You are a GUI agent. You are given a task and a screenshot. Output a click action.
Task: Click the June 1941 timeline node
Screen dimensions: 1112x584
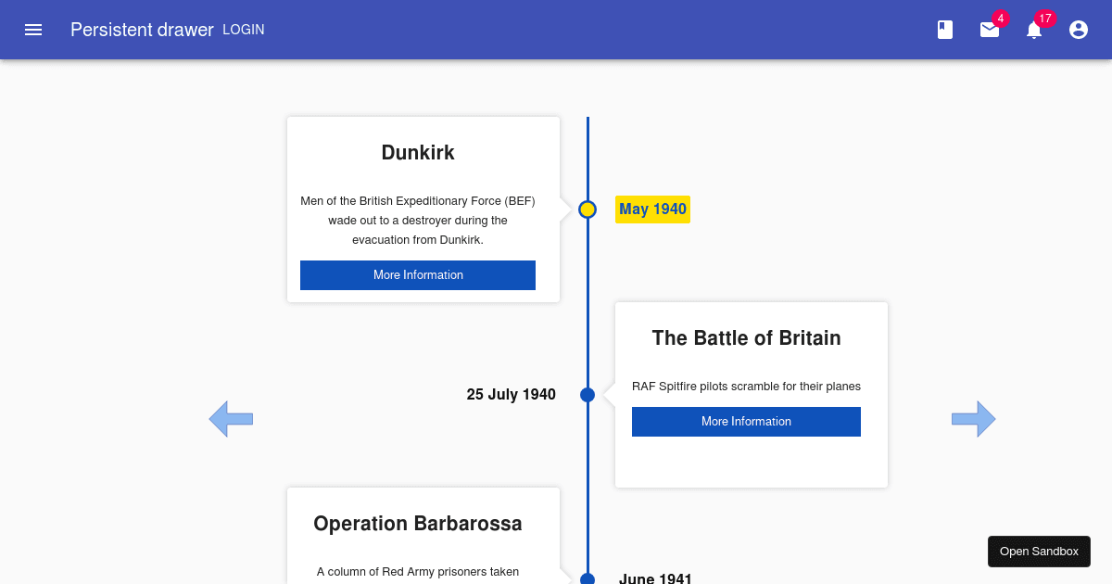[588, 577]
